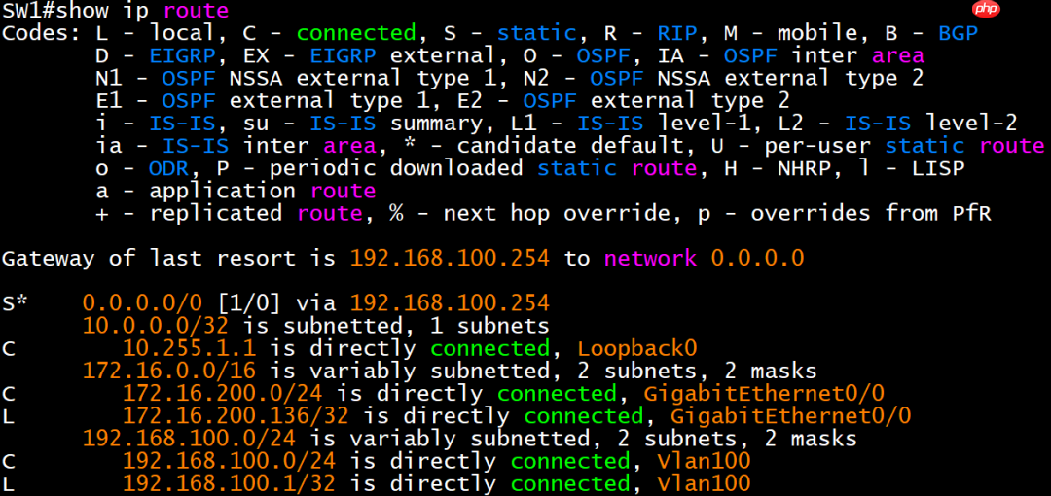This screenshot has width=1051, height=496.
Task: Click Loopback0 interface name
Action: point(637,348)
